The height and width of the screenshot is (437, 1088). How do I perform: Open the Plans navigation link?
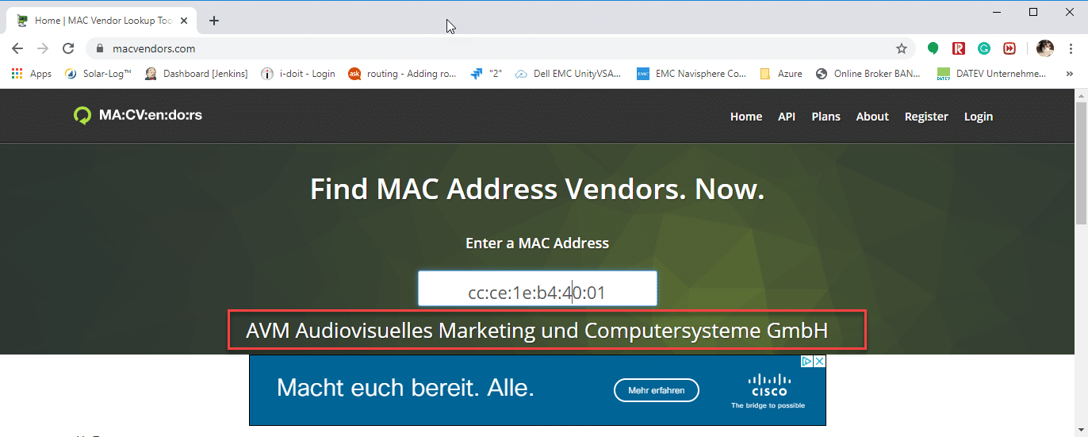click(x=826, y=117)
